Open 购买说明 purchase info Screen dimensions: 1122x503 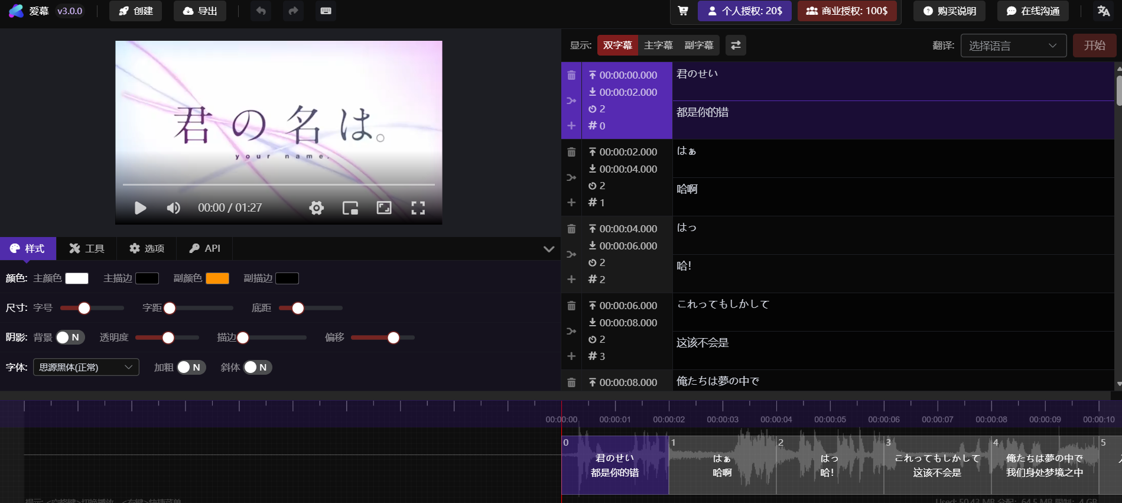click(x=949, y=11)
